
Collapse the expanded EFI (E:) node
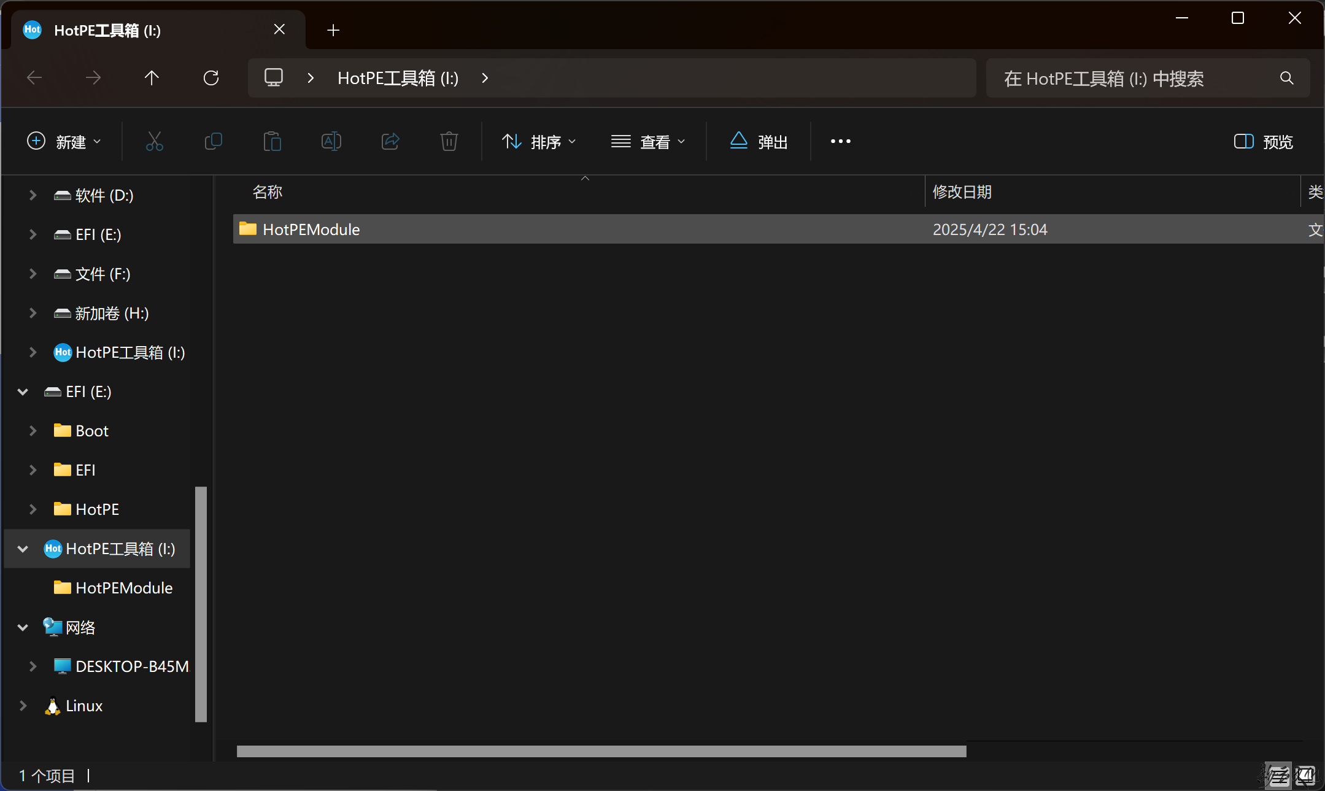point(23,392)
